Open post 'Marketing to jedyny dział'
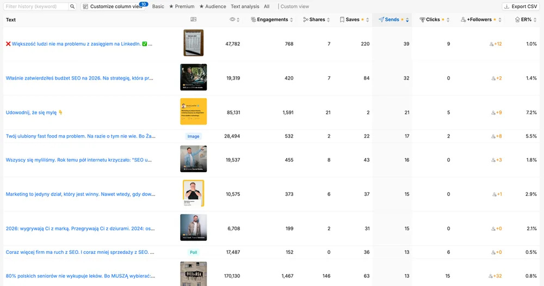This screenshot has width=544, height=286. [x=81, y=194]
